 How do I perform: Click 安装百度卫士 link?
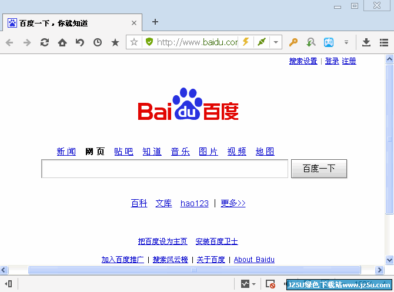pos(216,241)
